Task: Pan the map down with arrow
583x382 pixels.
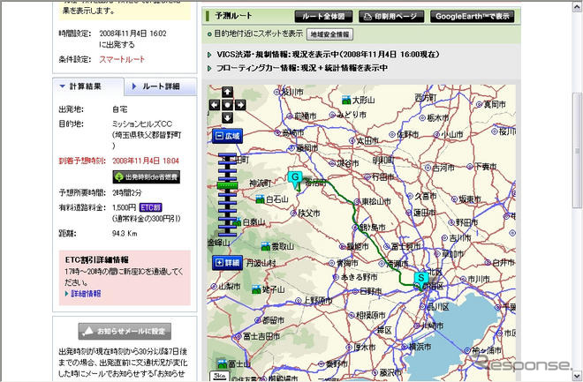Action: point(228,117)
